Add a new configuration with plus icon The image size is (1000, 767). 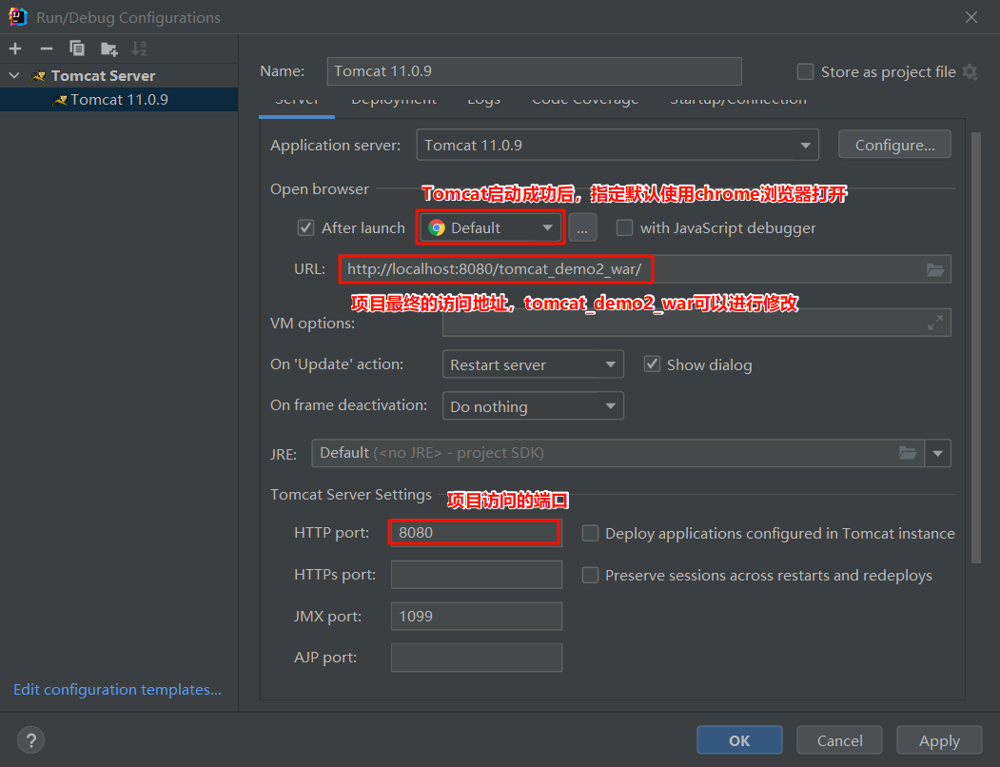tap(15, 49)
